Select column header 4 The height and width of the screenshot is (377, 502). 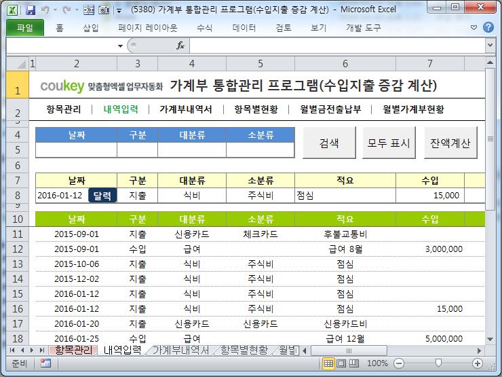tap(192, 63)
